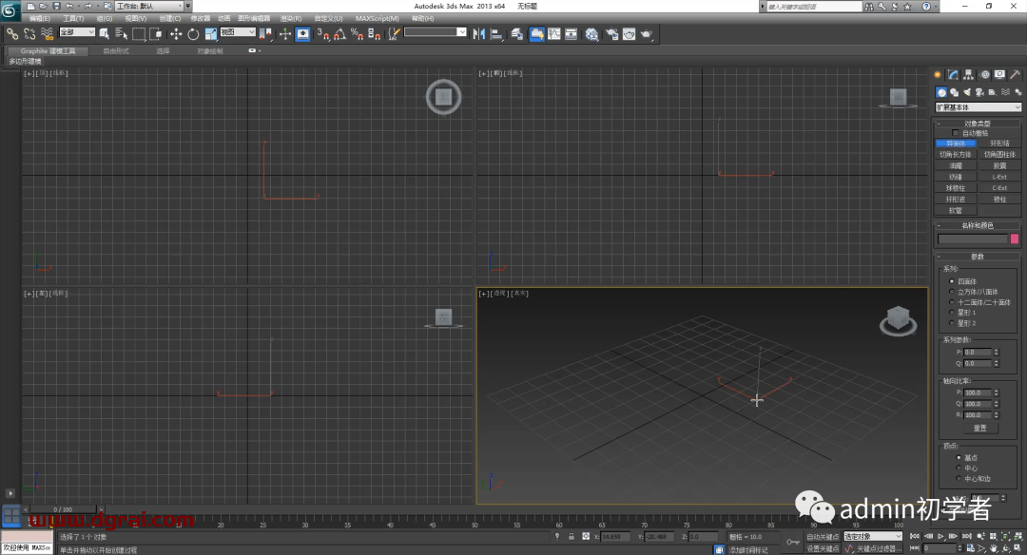Click the time slider 0 / 100
This screenshot has width=1027, height=555.
click(x=63, y=509)
